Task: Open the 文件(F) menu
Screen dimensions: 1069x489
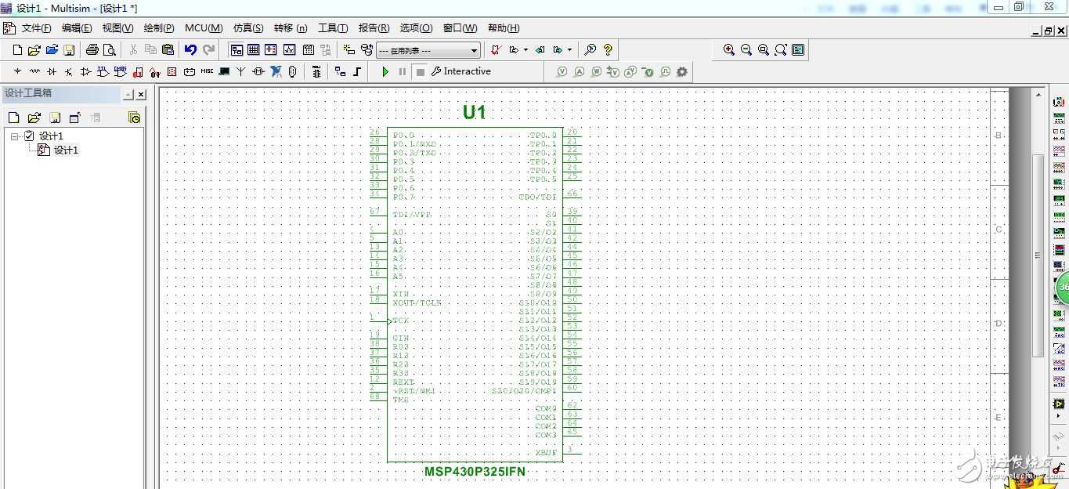Action: 36,28
